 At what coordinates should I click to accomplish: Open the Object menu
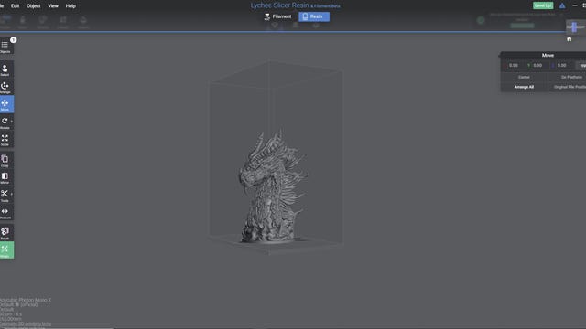(33, 6)
